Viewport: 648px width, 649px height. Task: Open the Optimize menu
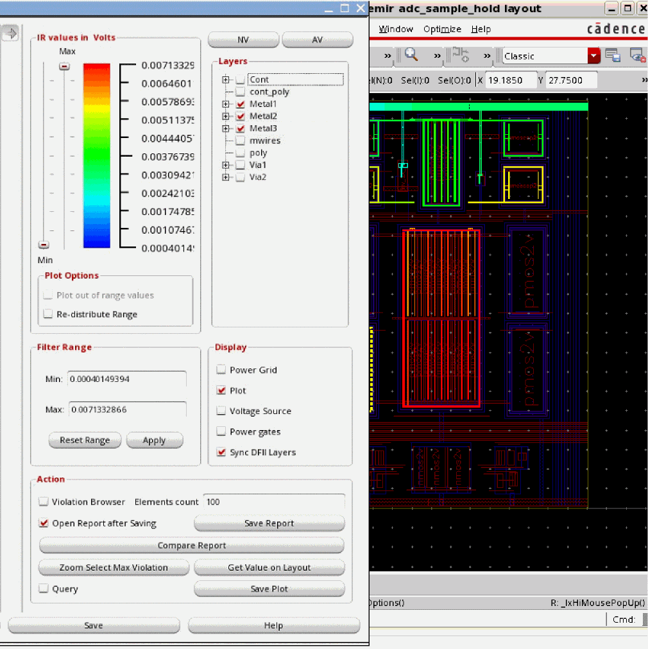coord(442,29)
